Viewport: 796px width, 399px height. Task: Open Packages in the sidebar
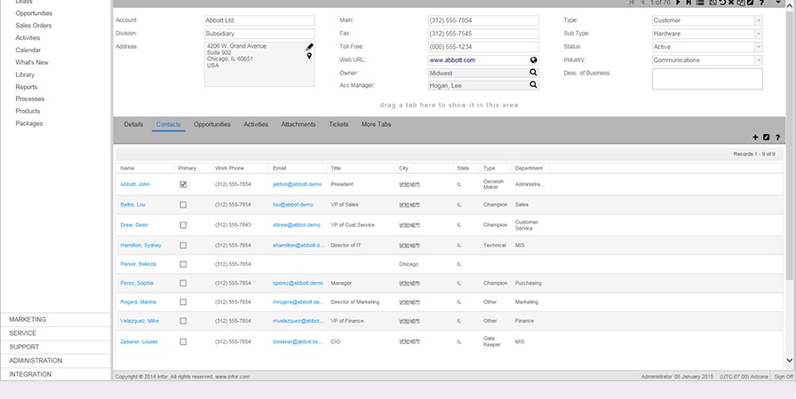pyautogui.click(x=29, y=123)
